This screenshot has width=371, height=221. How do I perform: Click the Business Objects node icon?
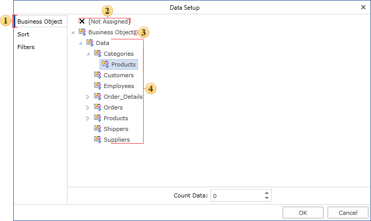coord(82,32)
